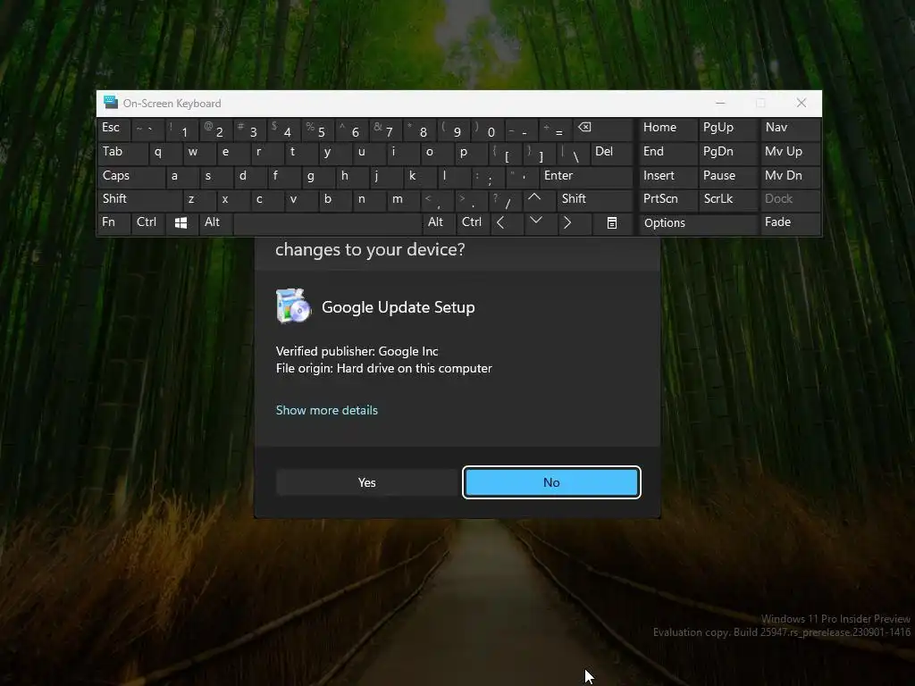Image resolution: width=915 pixels, height=686 pixels.
Task: Click the letter a key
Action: point(182,176)
